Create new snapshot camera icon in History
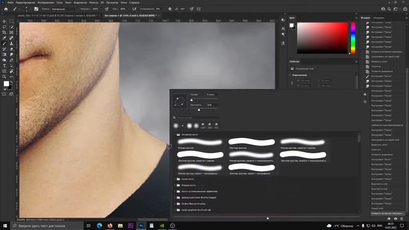Screen dimensions: 409x230 pyautogui.click(x=396, y=218)
